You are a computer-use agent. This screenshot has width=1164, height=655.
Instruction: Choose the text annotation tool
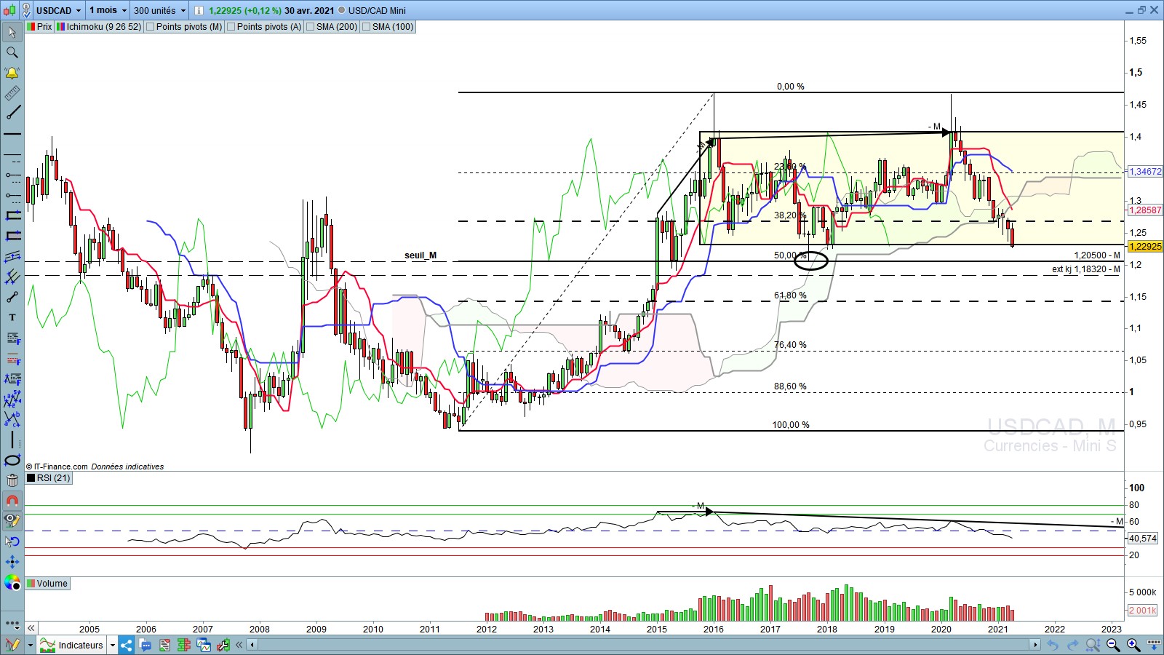[12, 317]
